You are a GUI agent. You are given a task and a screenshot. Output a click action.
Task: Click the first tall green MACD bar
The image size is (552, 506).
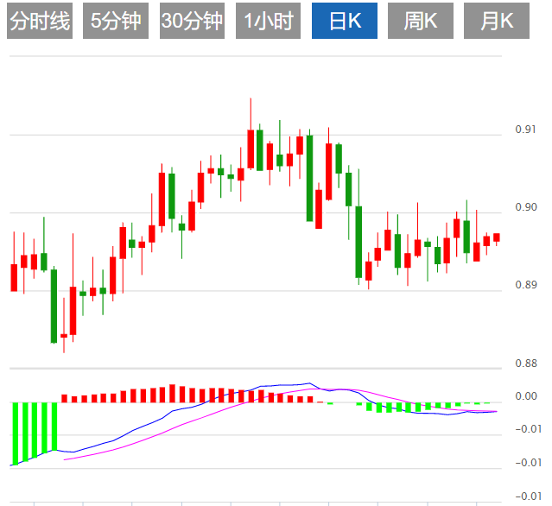coord(16,433)
